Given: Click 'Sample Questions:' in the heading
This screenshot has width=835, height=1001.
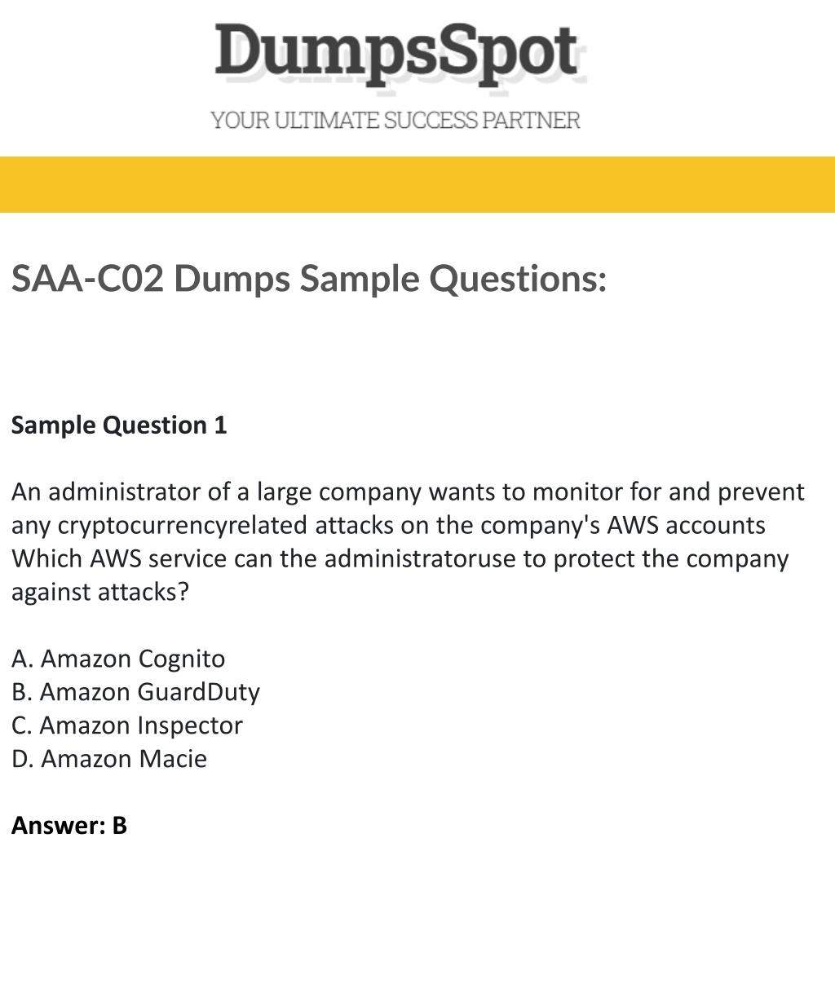Looking at the screenshot, I should (x=453, y=279).
